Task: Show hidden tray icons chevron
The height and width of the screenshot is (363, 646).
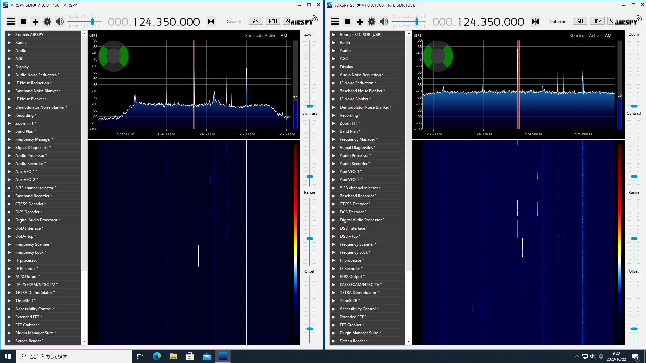Action: point(577,356)
